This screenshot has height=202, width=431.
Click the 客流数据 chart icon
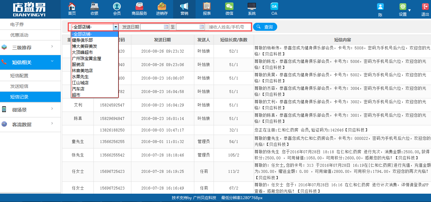(4, 124)
